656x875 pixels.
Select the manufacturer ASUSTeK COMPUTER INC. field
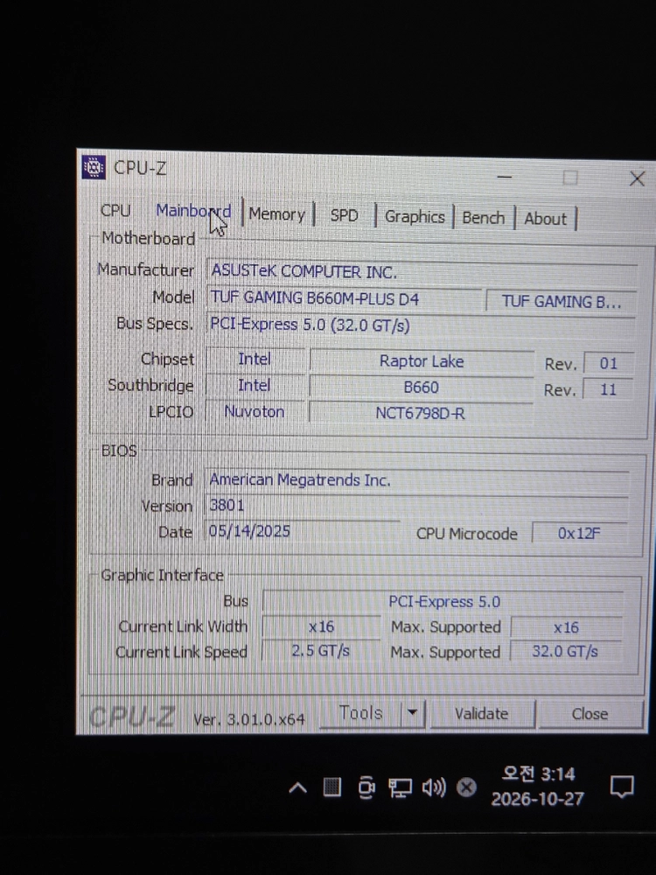click(422, 272)
